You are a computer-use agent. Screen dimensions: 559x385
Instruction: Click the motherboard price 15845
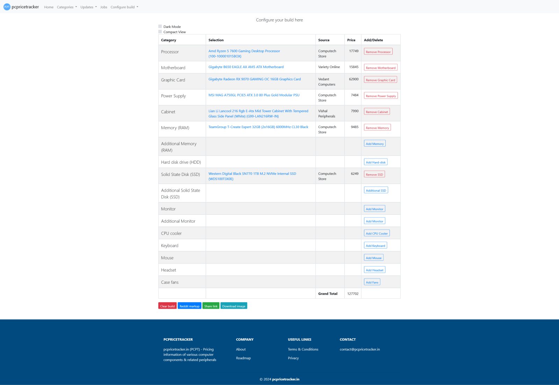tap(354, 67)
